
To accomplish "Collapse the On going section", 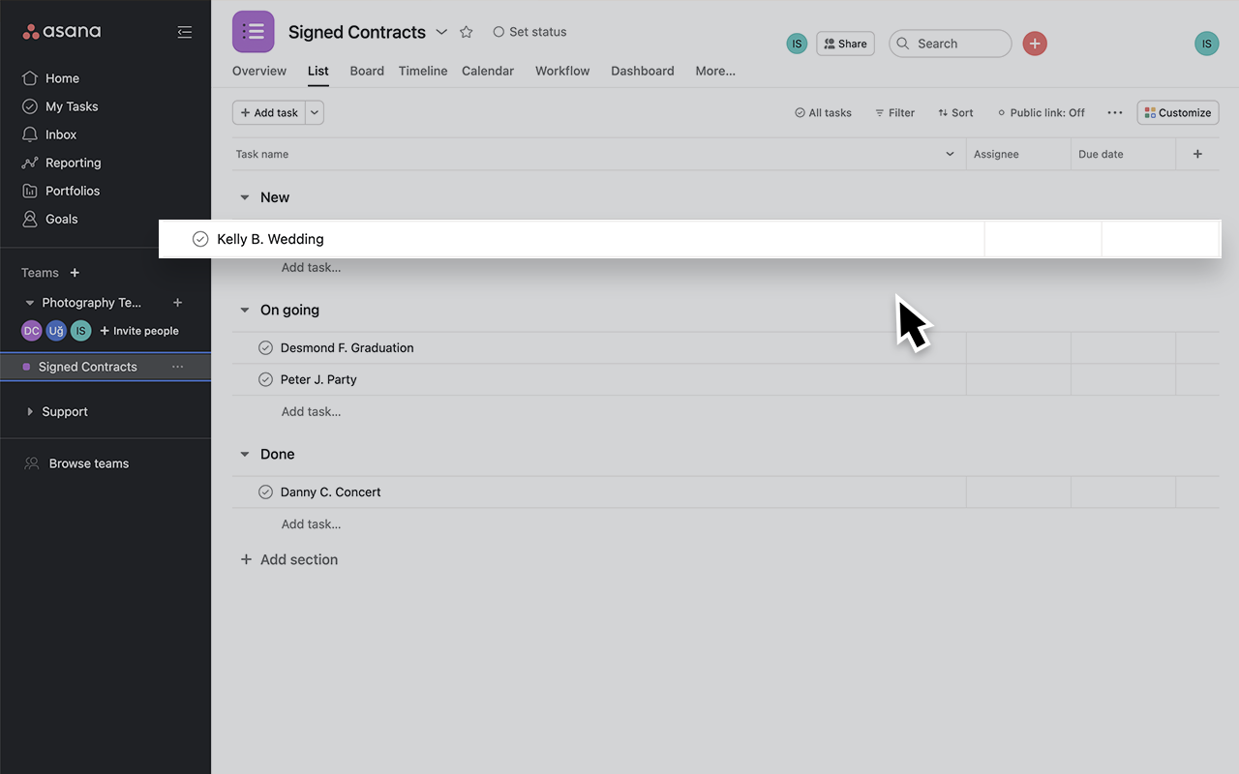I will pos(245,310).
